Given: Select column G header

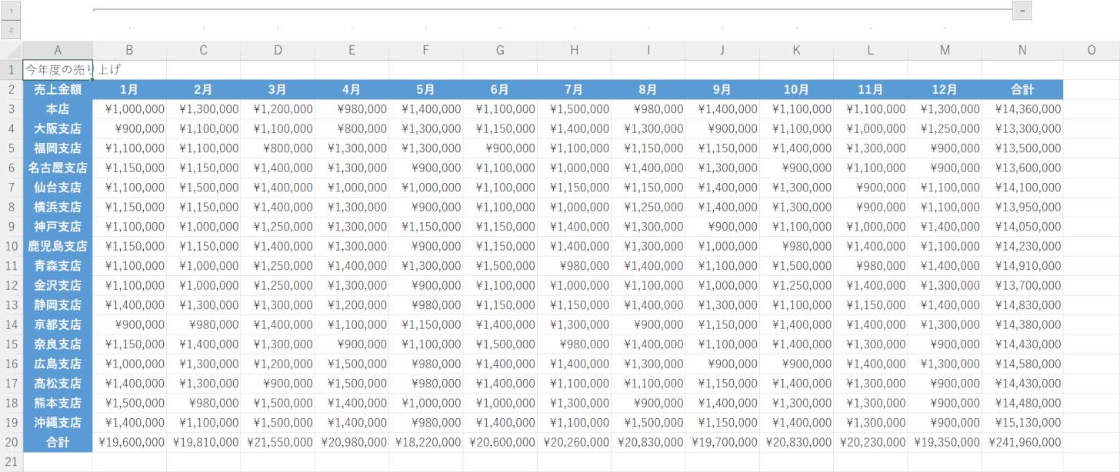Looking at the screenshot, I should pos(500,51).
